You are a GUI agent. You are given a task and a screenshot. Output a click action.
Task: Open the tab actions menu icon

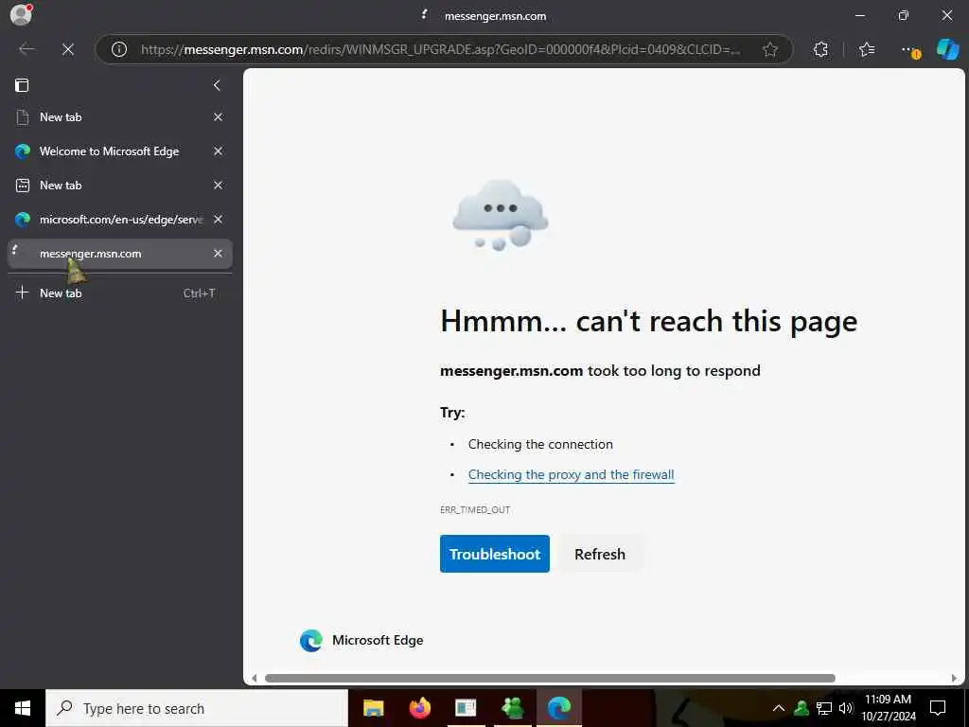pyautogui.click(x=22, y=85)
